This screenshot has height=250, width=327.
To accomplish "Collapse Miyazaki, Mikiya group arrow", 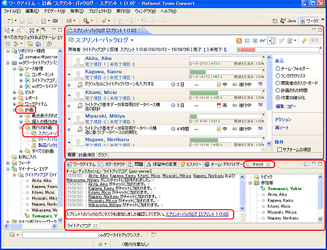I will click(69, 119).
